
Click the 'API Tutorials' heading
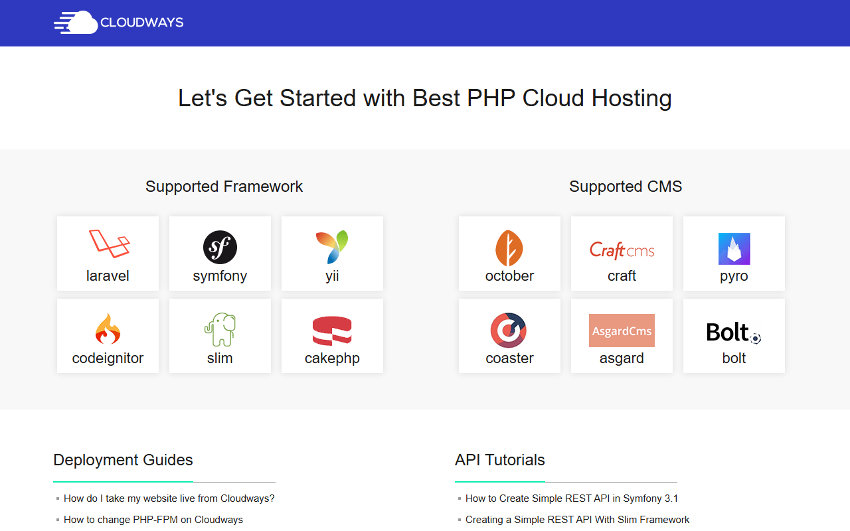(x=500, y=460)
